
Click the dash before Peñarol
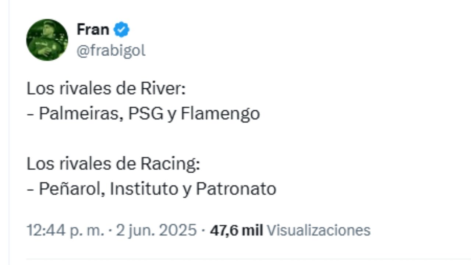click(30, 189)
